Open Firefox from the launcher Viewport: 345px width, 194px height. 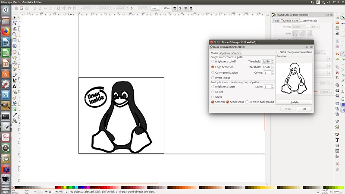pos(6,31)
